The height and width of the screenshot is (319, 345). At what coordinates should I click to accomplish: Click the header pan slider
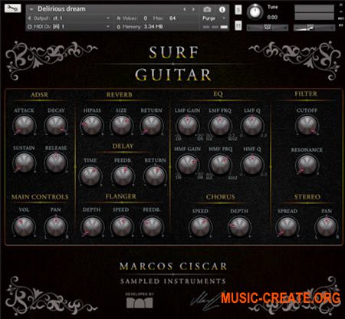(268, 28)
